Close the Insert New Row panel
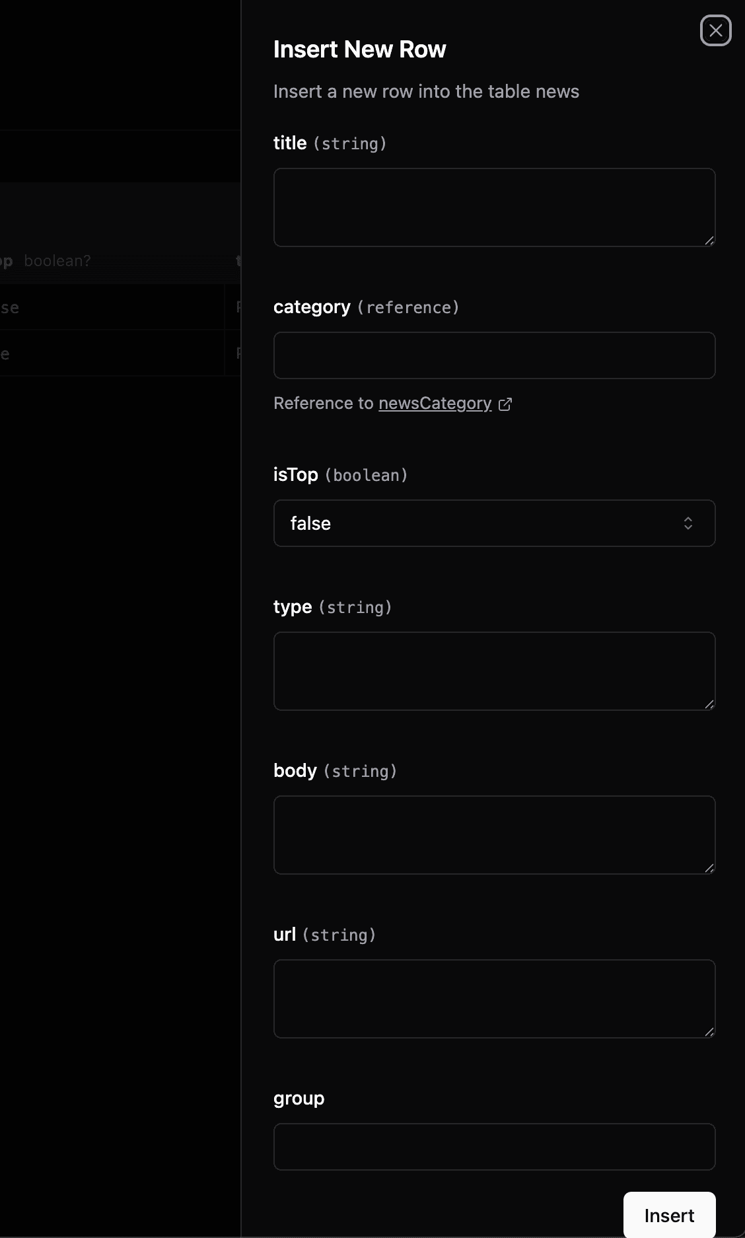Viewport: 745px width, 1238px height. point(715,30)
